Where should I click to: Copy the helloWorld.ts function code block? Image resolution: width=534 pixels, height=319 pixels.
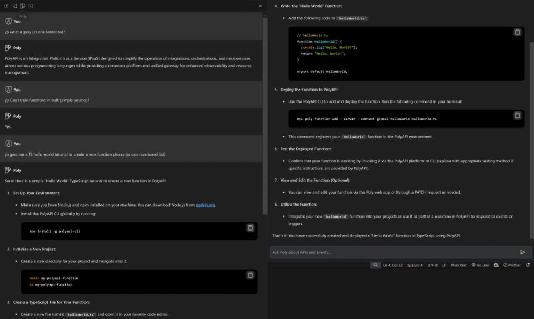[x=517, y=32]
